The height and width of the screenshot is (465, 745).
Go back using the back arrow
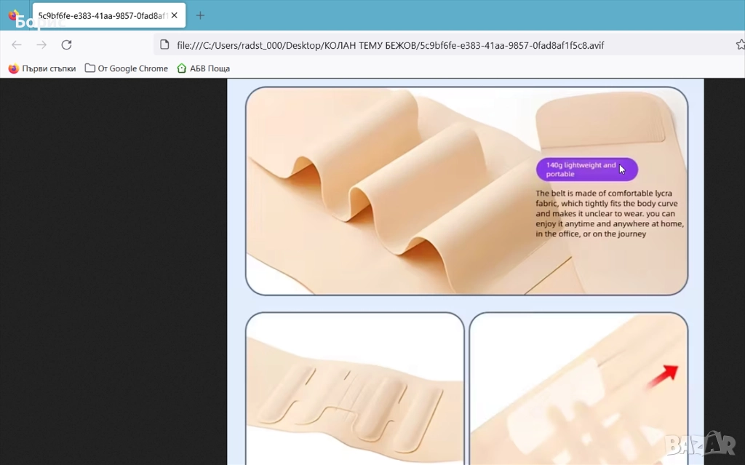point(17,45)
